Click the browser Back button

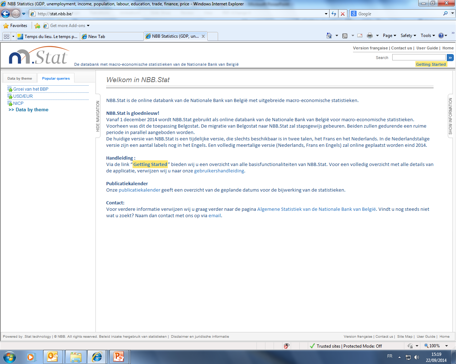tap(6, 14)
